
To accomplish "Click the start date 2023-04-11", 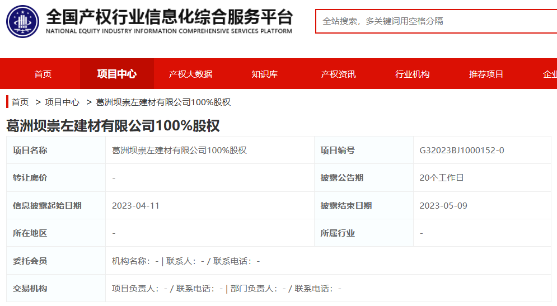I will point(135,205).
